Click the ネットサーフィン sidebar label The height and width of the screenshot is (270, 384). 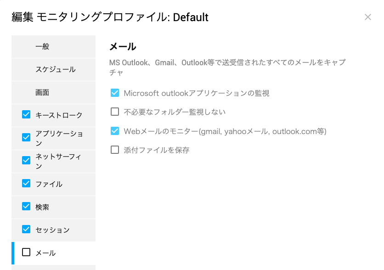58,161
